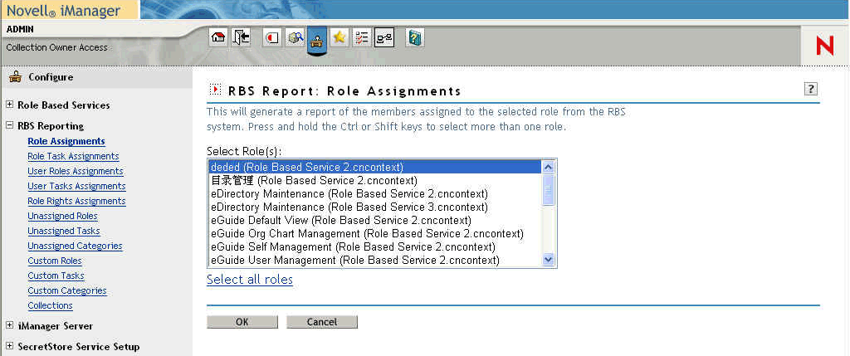This screenshot has height=356, width=850.
Task: Select the deded role in the list
Action: point(374,167)
